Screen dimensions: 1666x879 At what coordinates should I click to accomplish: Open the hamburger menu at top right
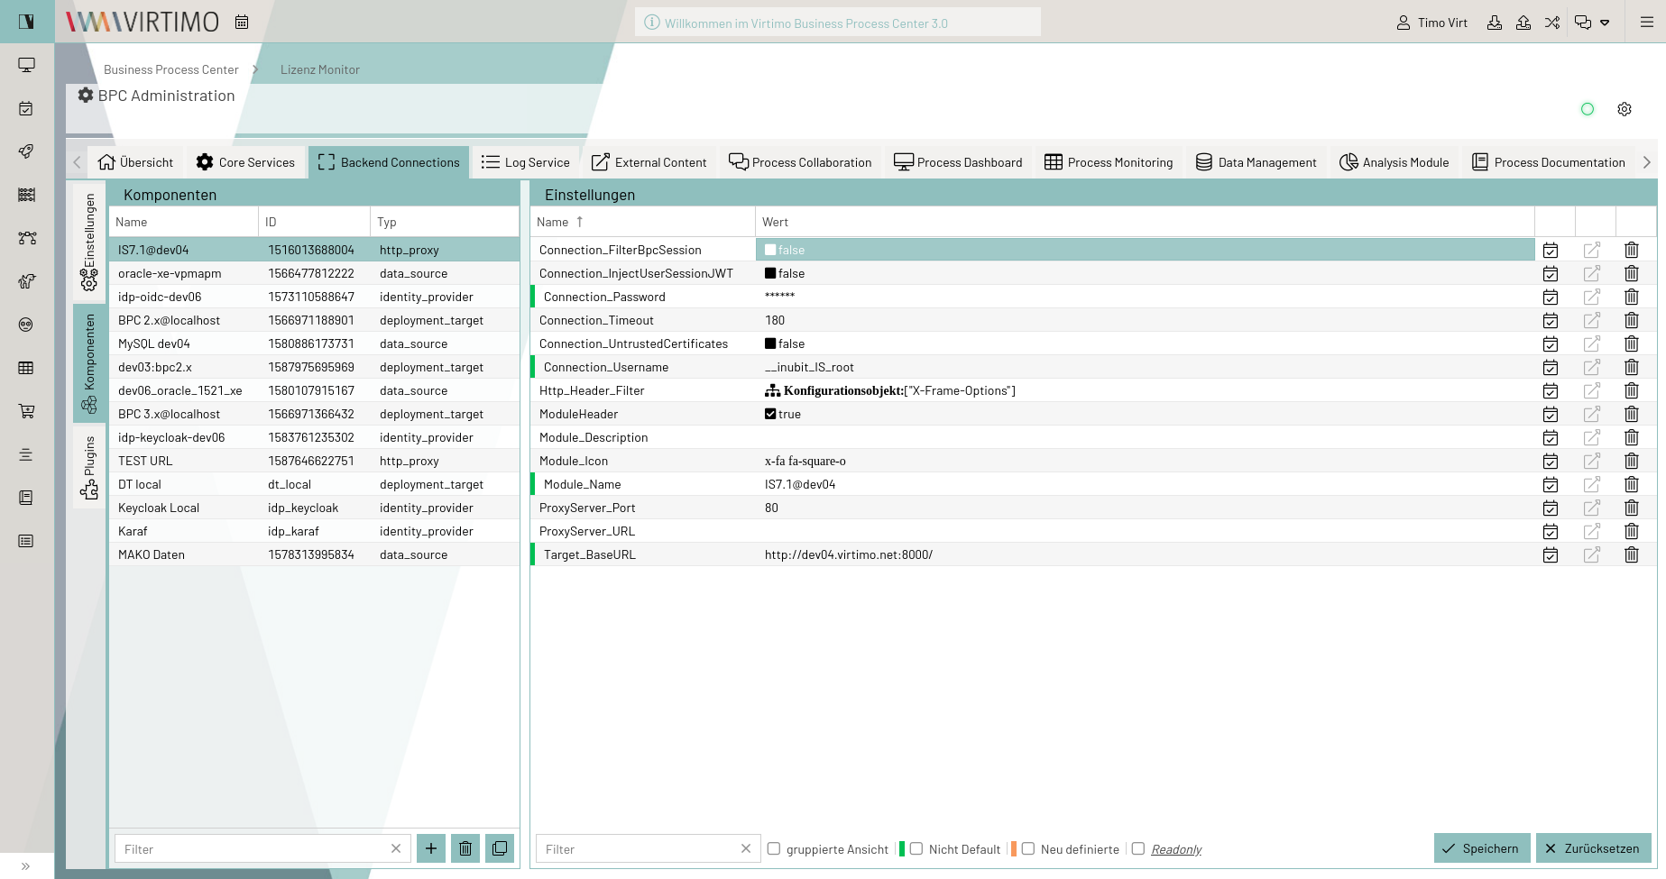(x=1647, y=23)
